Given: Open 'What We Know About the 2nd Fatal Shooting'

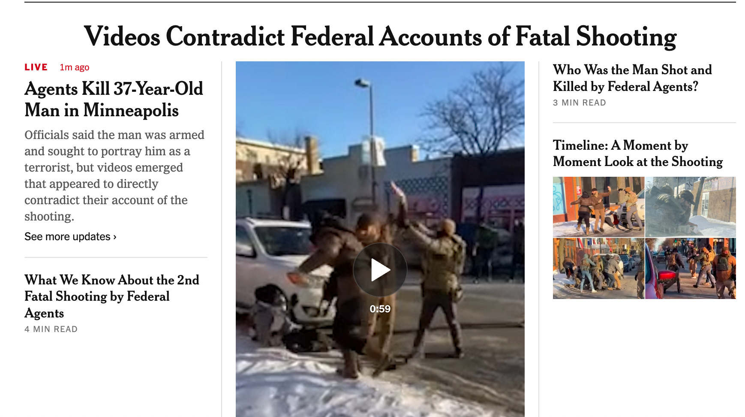Looking at the screenshot, I should coord(112,296).
